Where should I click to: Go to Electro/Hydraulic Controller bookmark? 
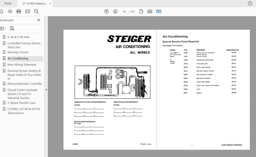click(25, 83)
